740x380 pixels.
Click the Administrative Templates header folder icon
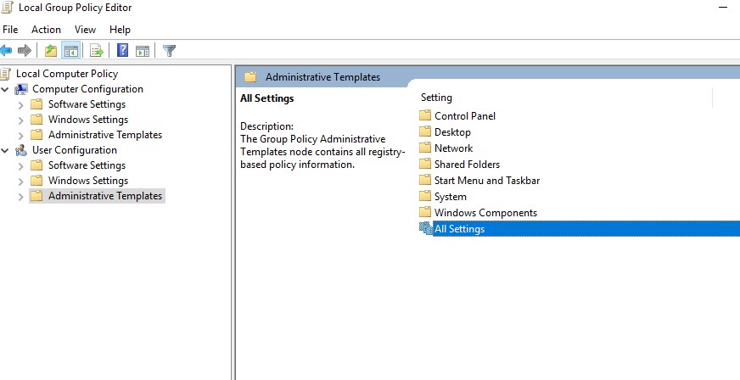tap(250, 77)
